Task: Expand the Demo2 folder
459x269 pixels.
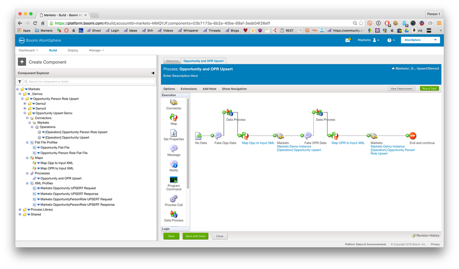Action: coord(25,103)
